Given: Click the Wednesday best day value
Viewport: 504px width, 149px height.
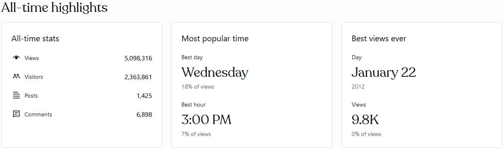Looking at the screenshot, I should pyautogui.click(x=215, y=72).
